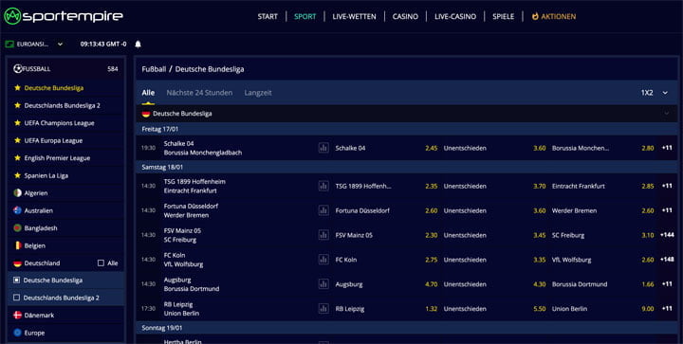Switch to the Langzeit tab
The image size is (683, 344).
(x=258, y=93)
